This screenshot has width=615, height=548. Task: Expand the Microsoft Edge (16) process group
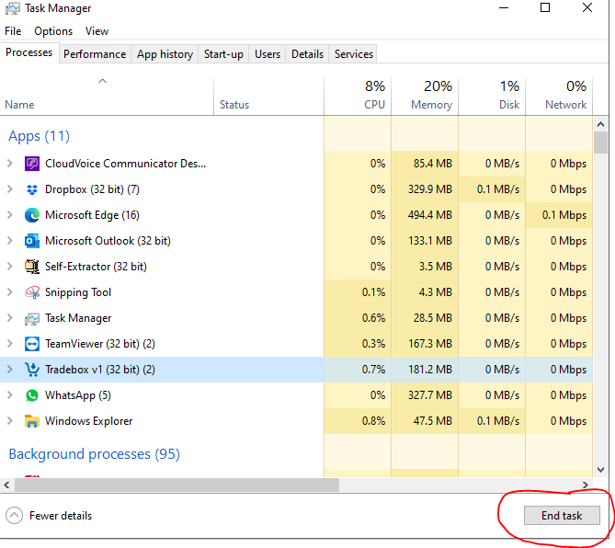pos(10,215)
